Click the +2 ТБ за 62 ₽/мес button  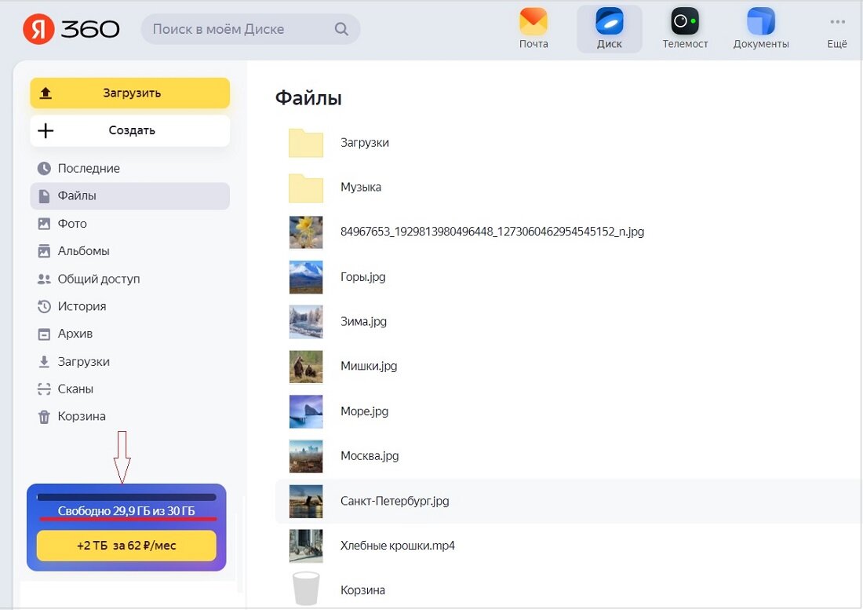pos(126,546)
